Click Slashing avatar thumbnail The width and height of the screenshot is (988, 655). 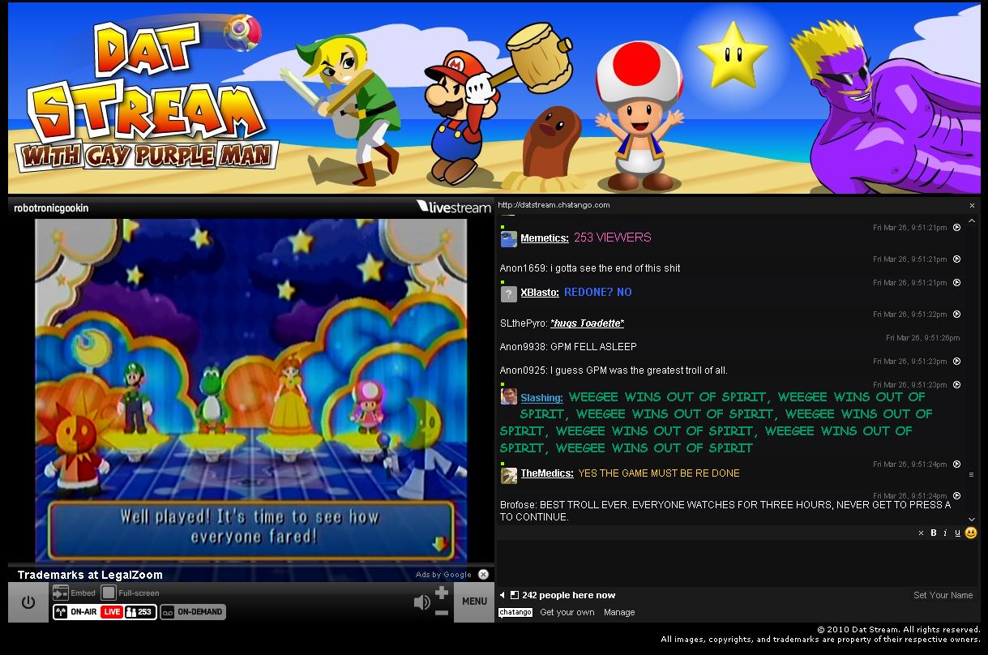coord(508,396)
